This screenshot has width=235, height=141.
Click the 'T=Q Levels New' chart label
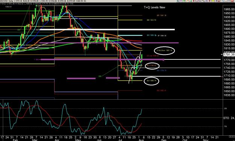(155, 8)
